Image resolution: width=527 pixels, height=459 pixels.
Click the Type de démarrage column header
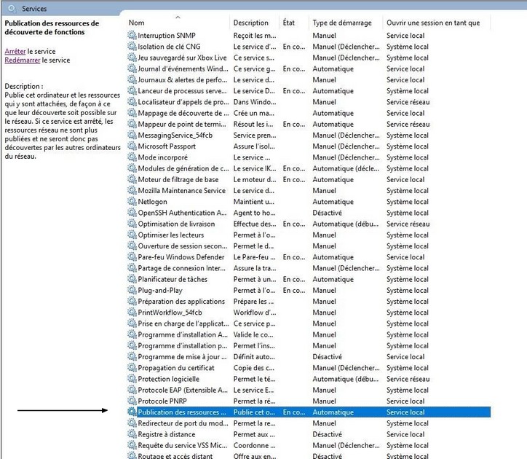click(342, 23)
